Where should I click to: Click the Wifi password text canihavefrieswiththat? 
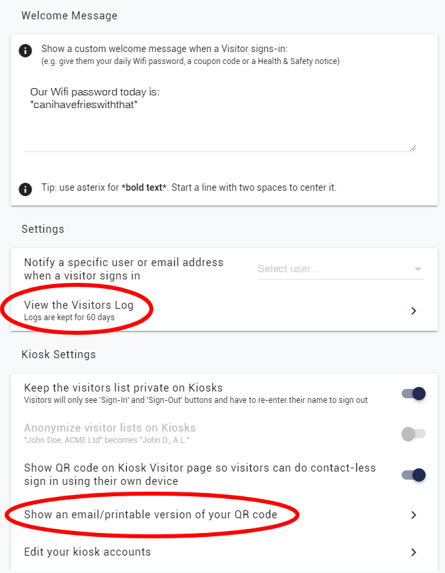(x=84, y=105)
